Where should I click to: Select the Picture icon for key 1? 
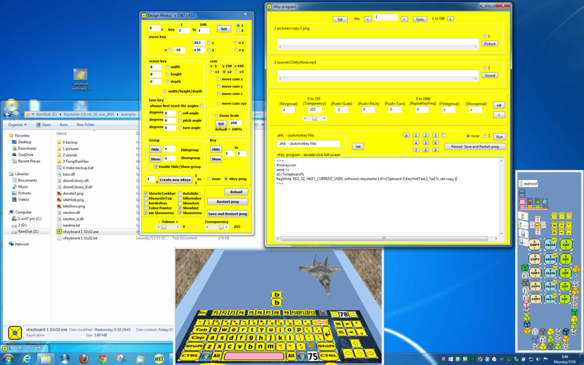[490, 44]
